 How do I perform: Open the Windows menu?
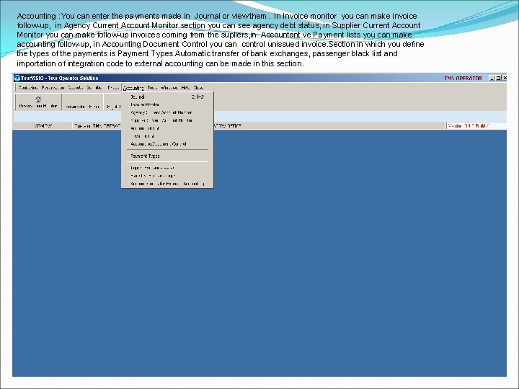click(x=169, y=88)
